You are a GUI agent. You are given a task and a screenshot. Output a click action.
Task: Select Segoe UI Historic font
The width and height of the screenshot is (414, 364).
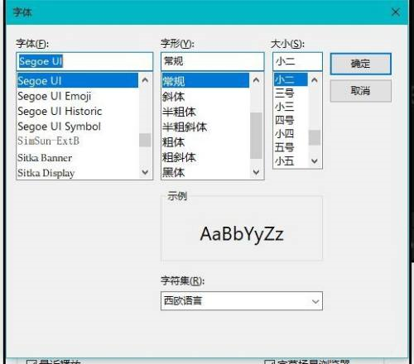(78, 111)
